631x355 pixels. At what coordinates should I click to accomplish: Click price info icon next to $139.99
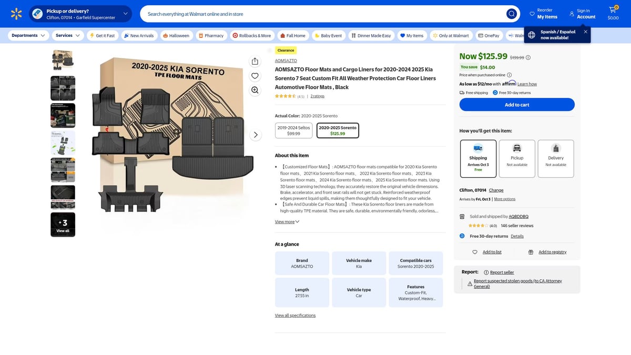528,58
